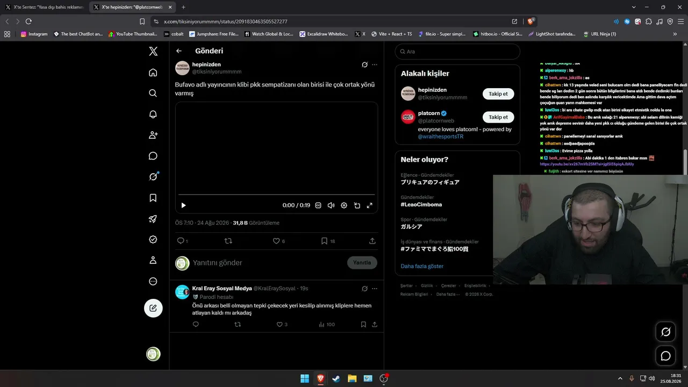Open the More circle menu in sidebar
The width and height of the screenshot is (688, 387).
153,282
